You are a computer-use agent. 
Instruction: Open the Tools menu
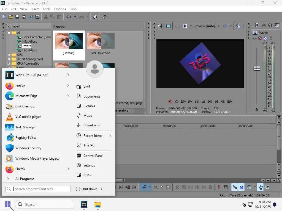pos(47,9)
